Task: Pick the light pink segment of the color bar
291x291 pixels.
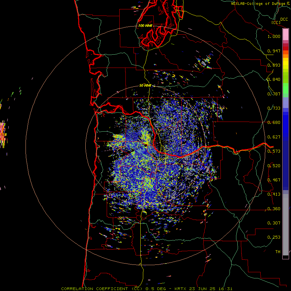Action: pos(286,35)
